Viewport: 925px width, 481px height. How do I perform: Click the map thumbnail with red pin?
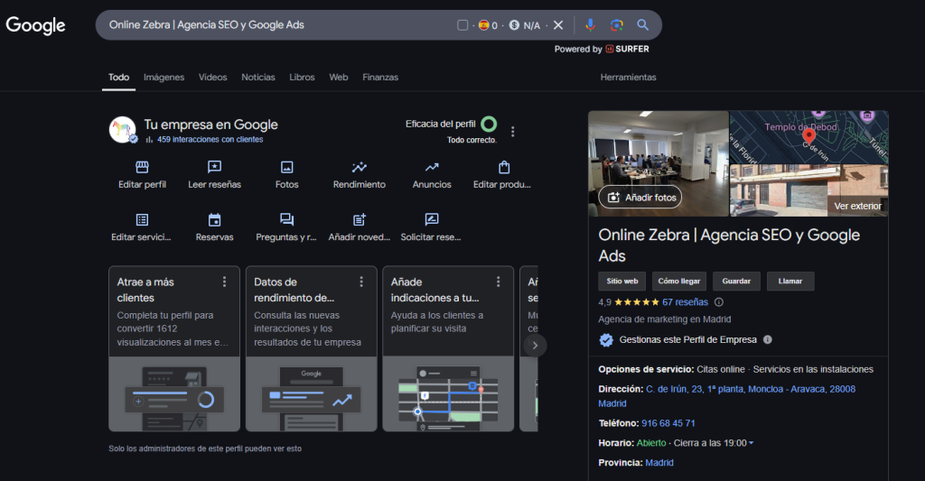click(x=808, y=136)
